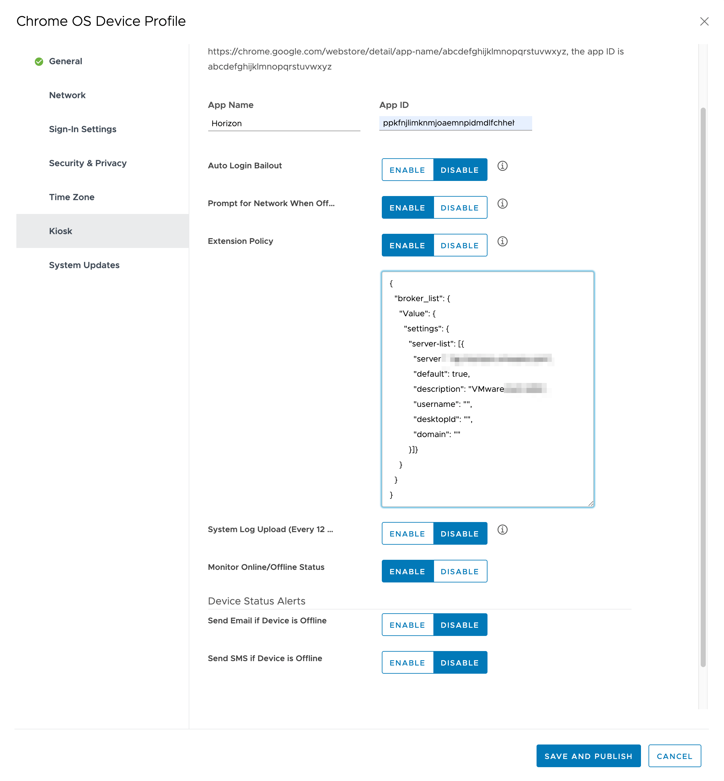Open the Time Zone section
Image resolution: width=724 pixels, height=781 pixels.
[102, 197]
